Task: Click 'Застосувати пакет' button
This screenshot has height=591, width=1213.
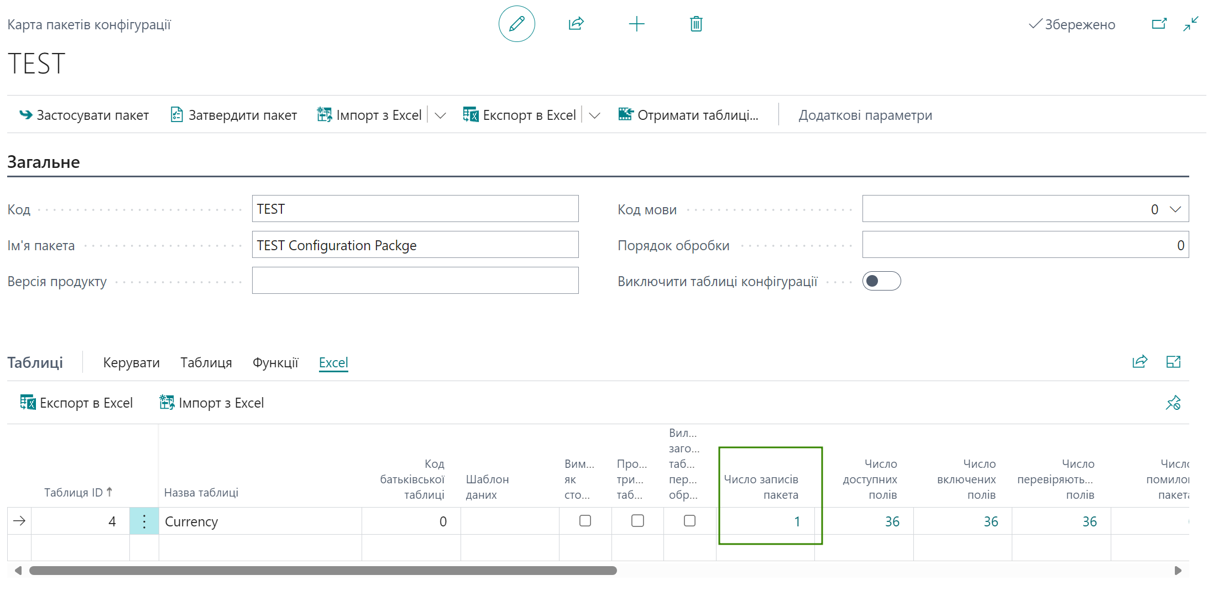Action: pos(84,115)
